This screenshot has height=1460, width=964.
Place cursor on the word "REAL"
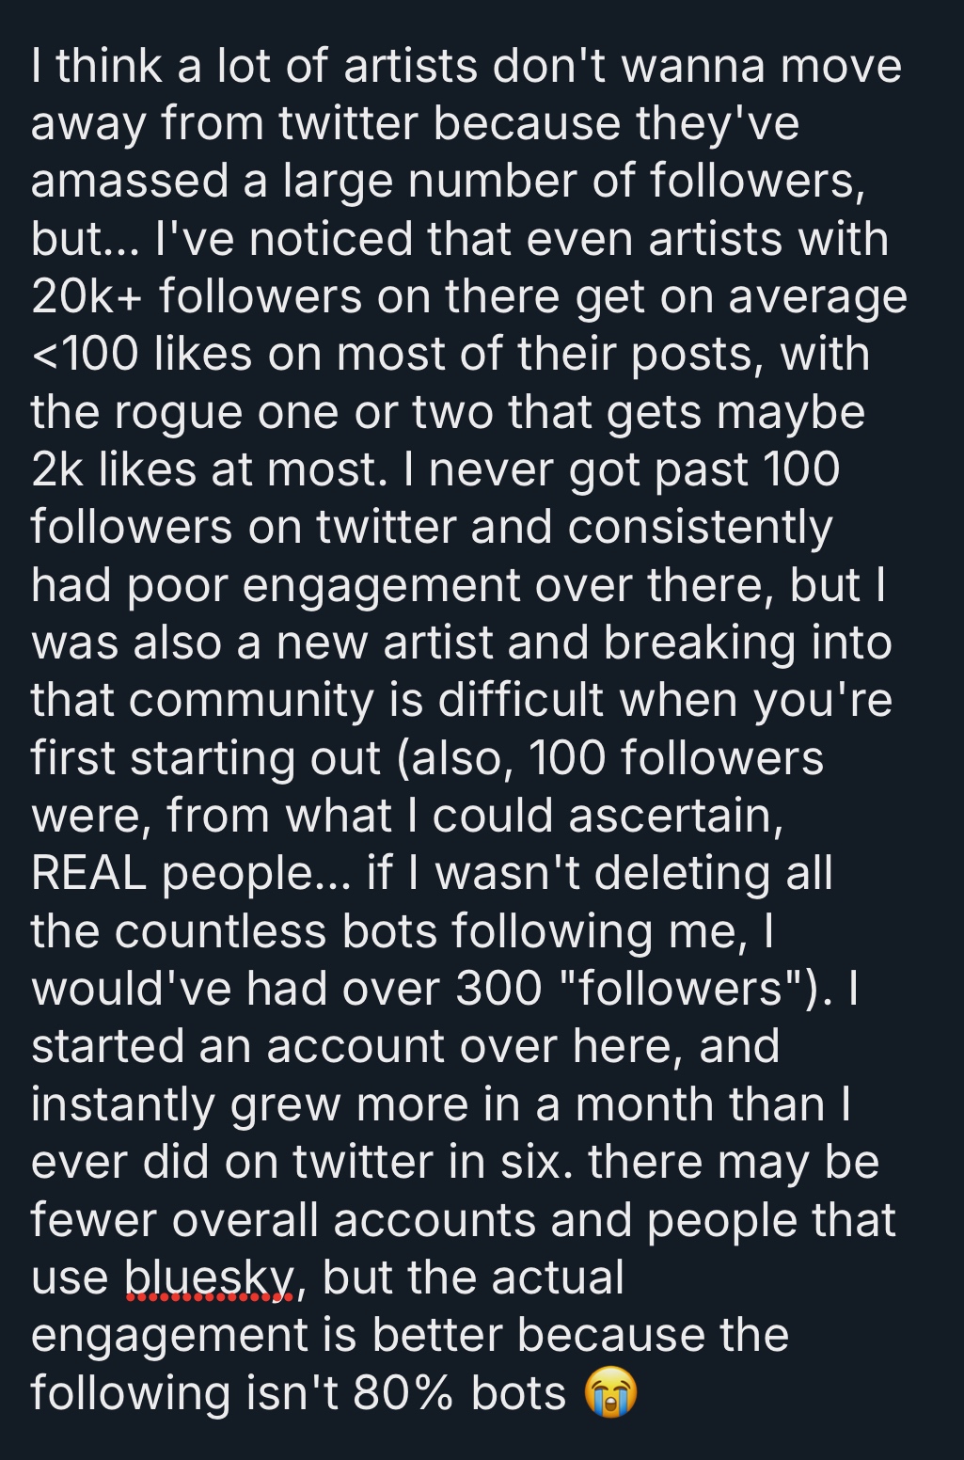[x=88, y=873]
